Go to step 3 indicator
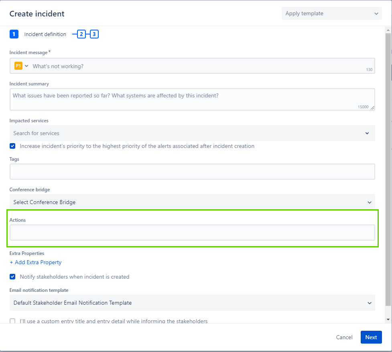 [94, 34]
